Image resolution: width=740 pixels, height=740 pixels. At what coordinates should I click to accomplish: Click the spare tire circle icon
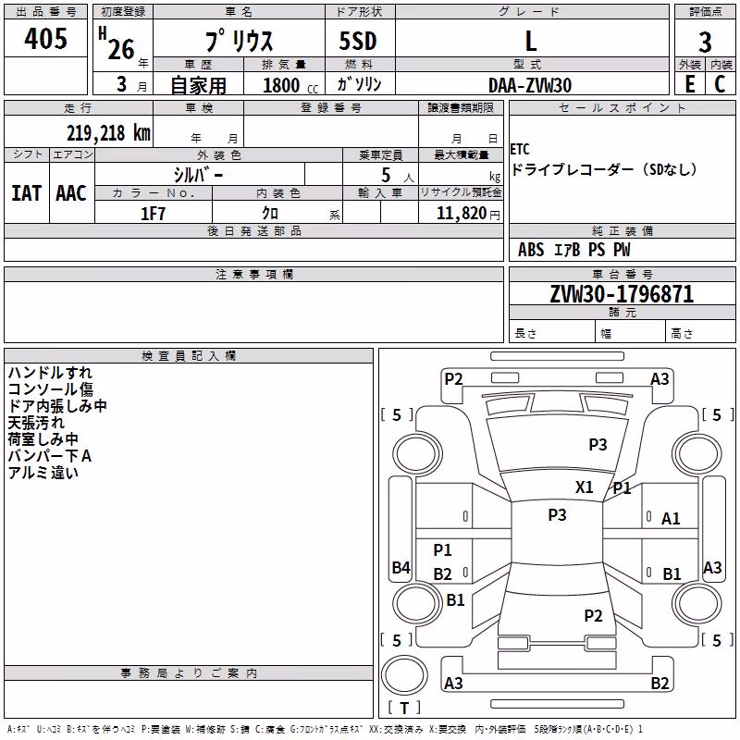tap(404, 675)
